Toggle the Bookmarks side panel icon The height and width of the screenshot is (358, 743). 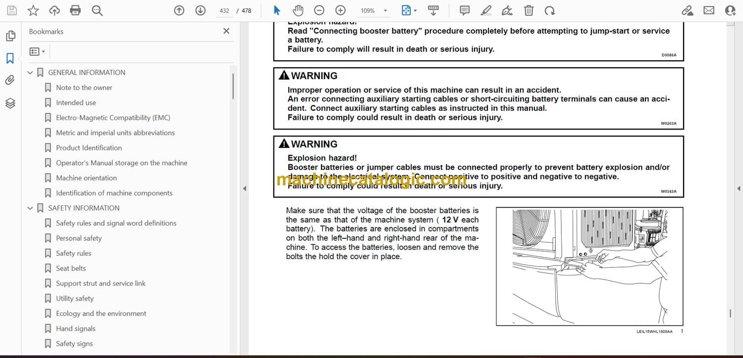(x=10, y=58)
